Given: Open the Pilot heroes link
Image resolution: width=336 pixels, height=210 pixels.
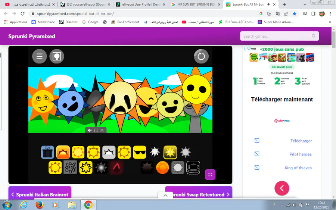Looking at the screenshot, I should point(301,154).
